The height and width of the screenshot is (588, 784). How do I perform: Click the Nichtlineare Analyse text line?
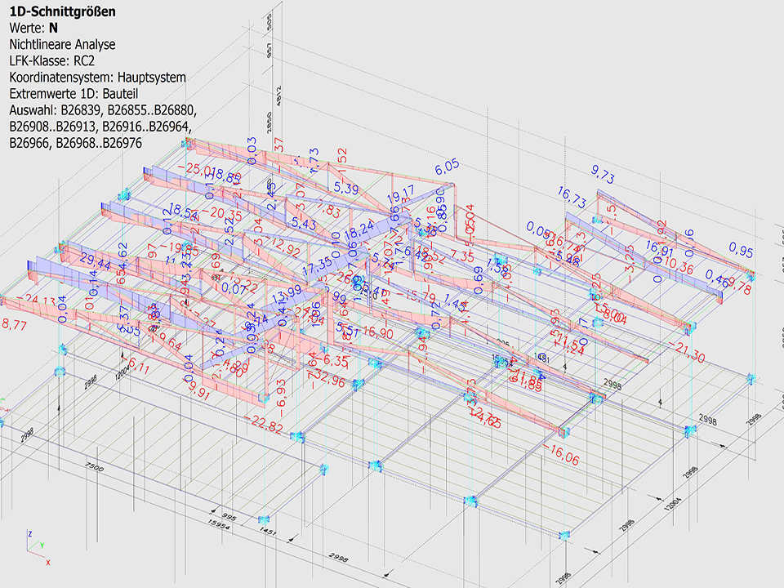pyautogui.click(x=62, y=45)
